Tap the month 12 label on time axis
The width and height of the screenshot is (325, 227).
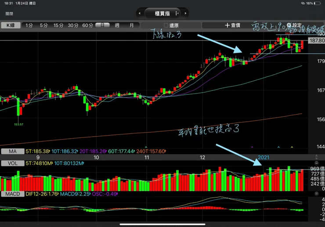(x=202, y=157)
